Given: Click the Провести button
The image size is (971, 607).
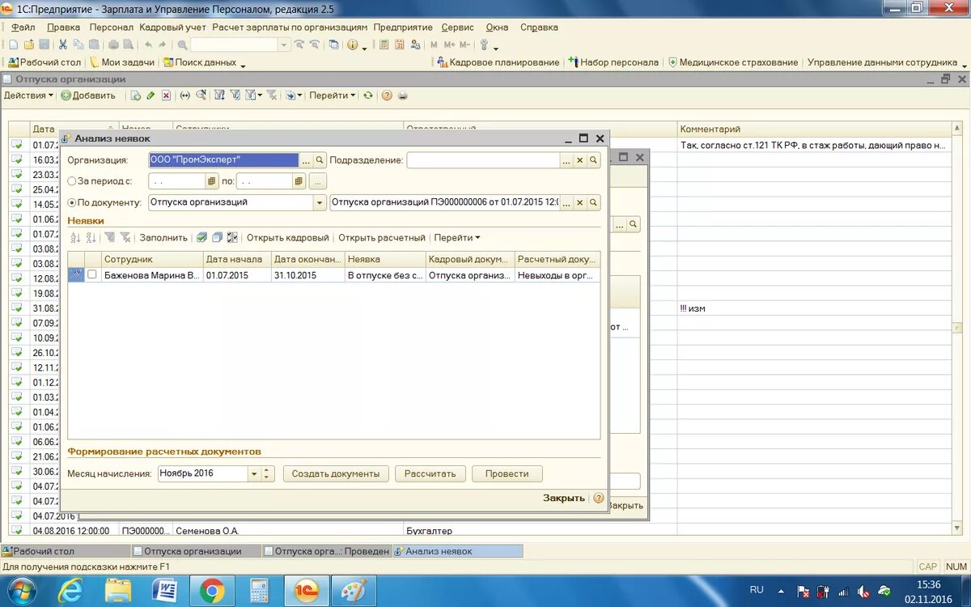Looking at the screenshot, I should [x=507, y=473].
